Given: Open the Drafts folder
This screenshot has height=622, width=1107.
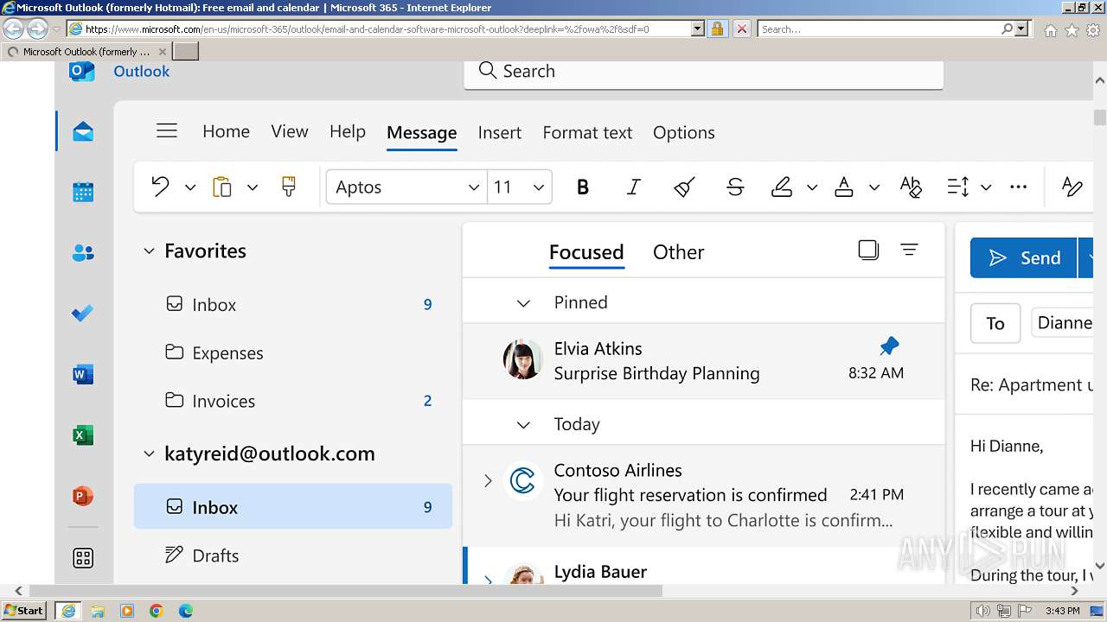Looking at the screenshot, I should pyautogui.click(x=293, y=555).
